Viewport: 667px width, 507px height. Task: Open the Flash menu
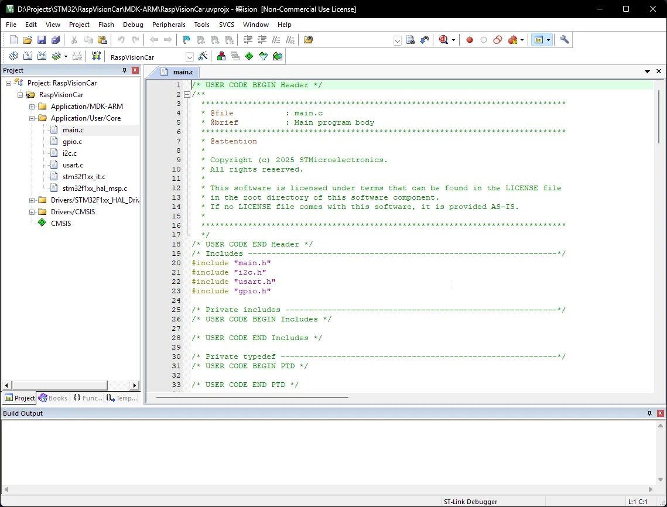[106, 25]
